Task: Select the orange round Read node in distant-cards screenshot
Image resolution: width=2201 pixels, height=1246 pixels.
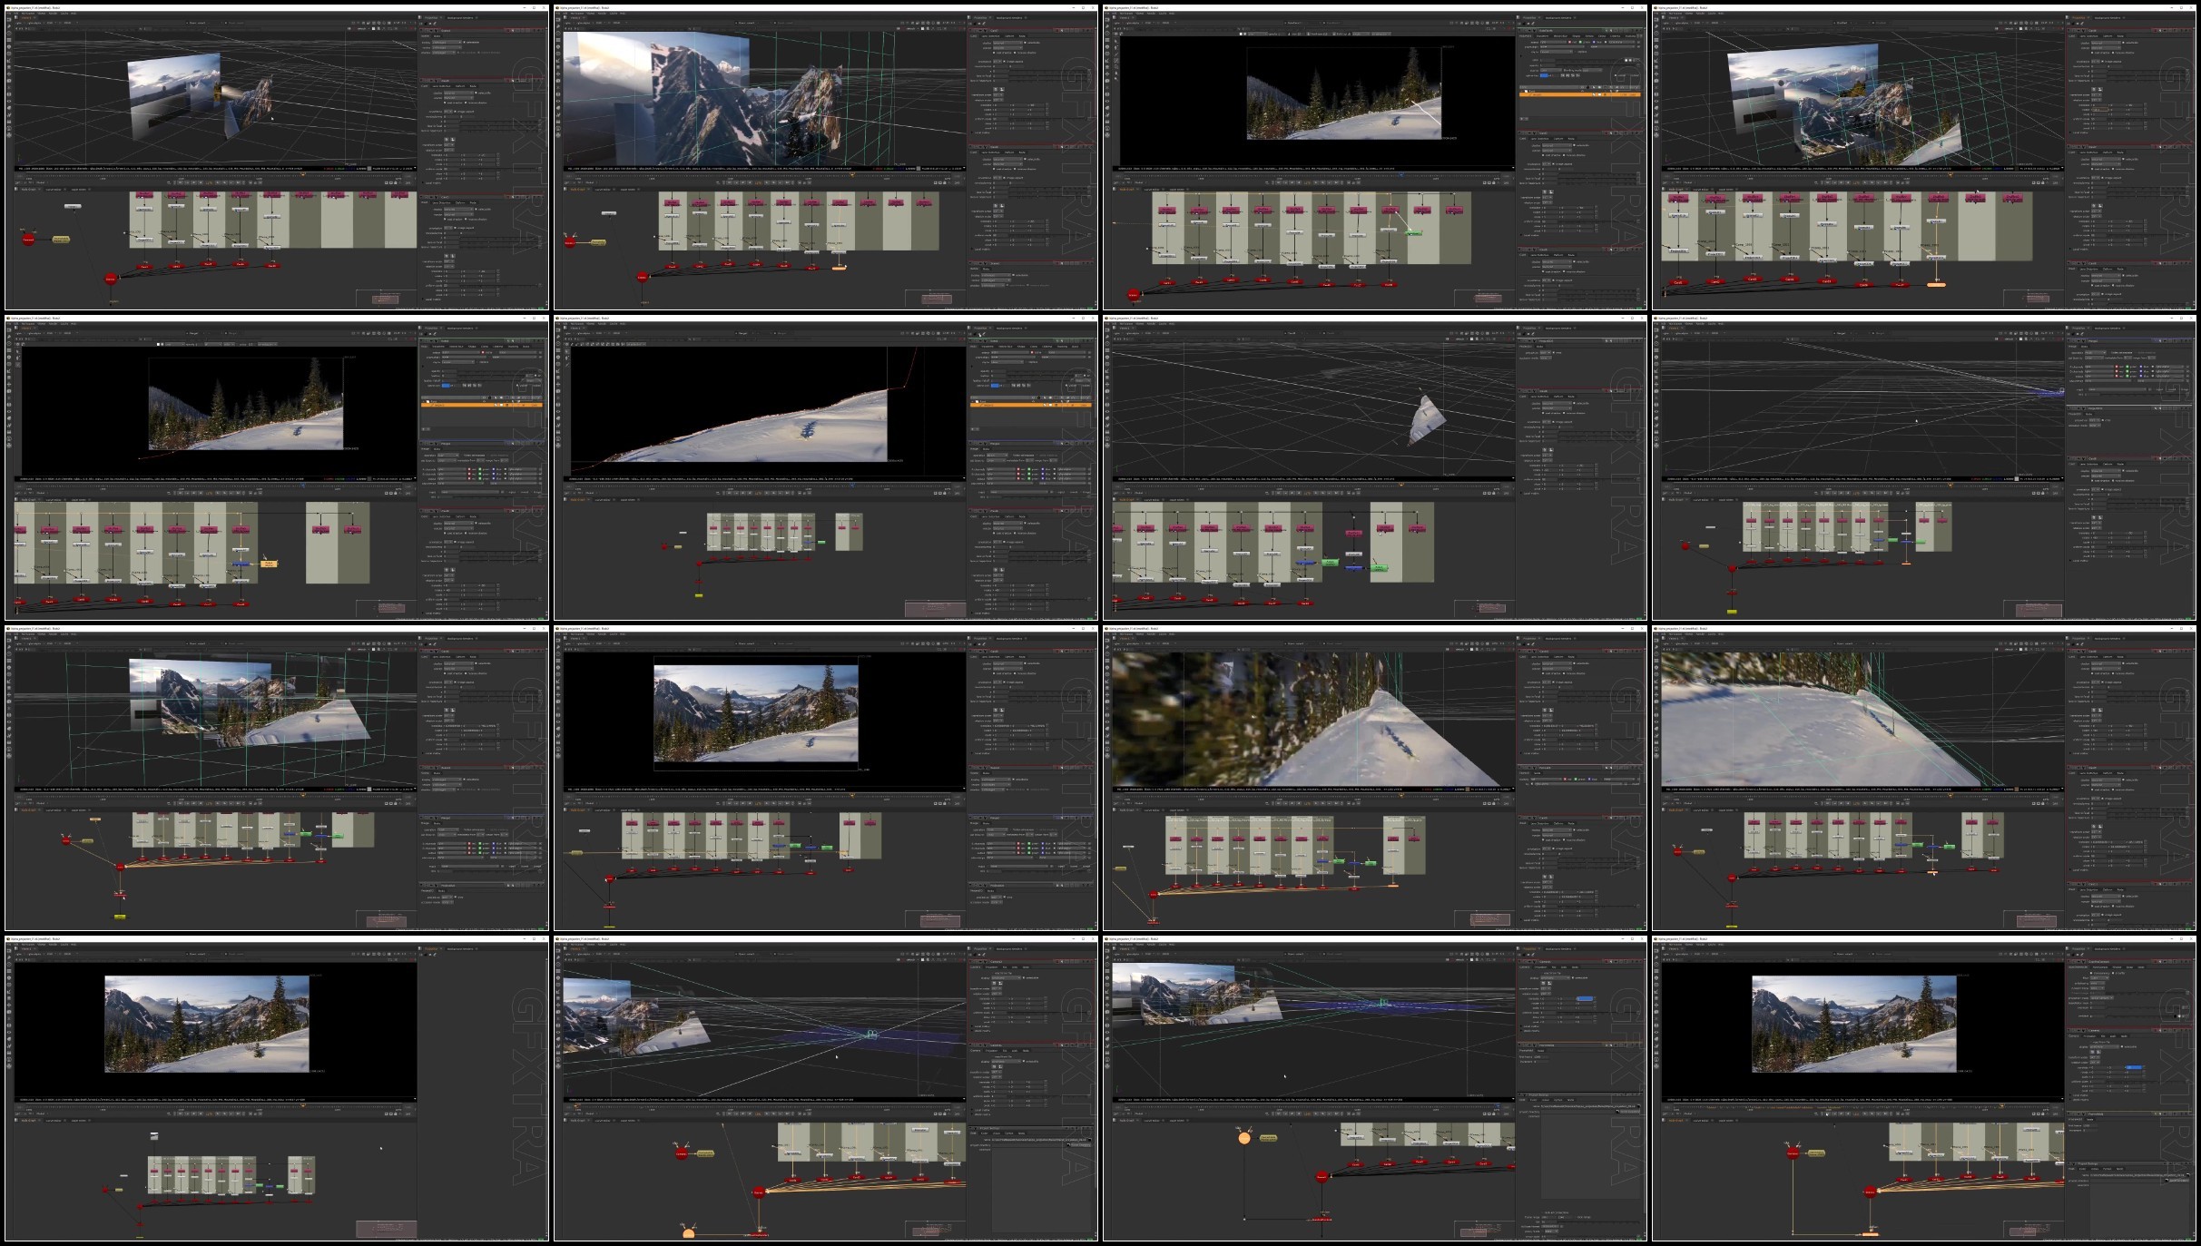Action: (x=1244, y=1137)
